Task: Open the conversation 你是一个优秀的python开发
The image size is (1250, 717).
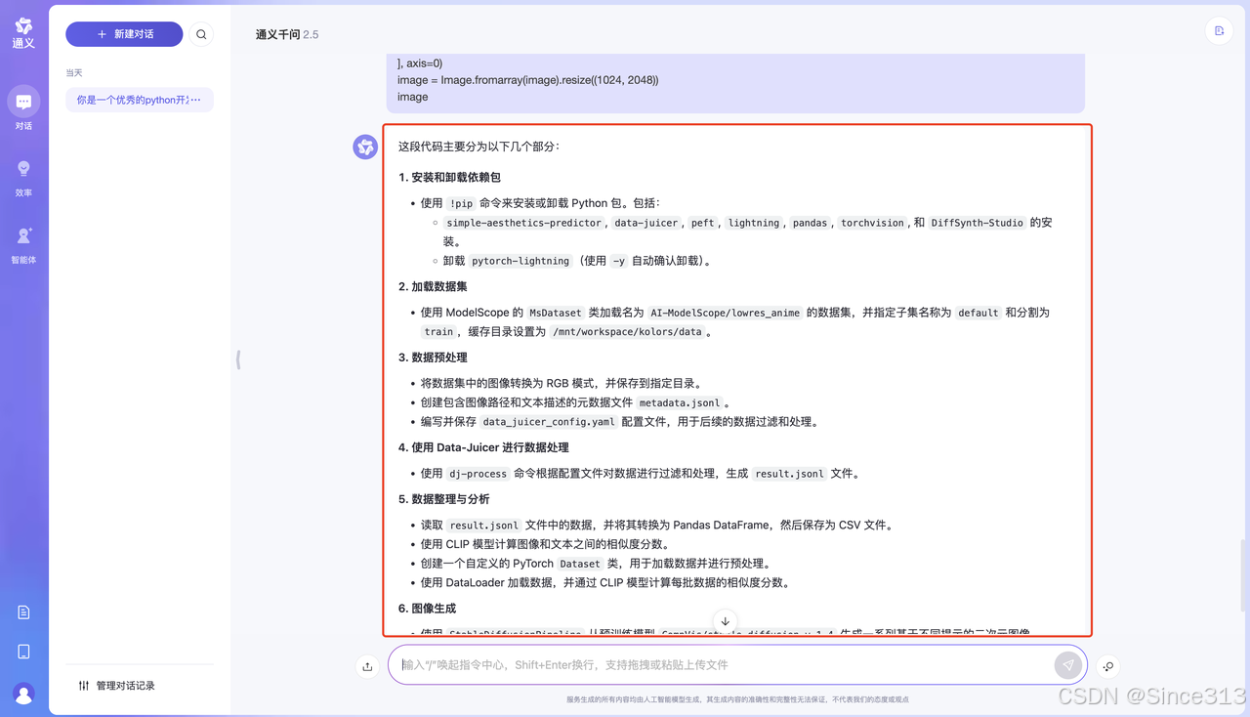Action: pyautogui.click(x=139, y=100)
